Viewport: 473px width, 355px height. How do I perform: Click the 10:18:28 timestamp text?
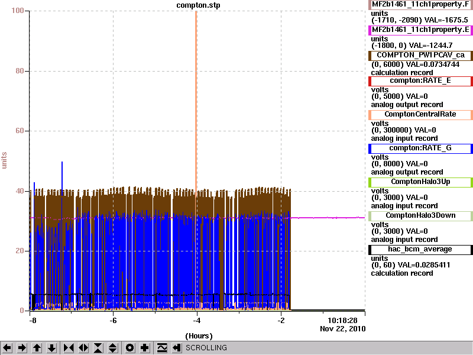[342, 321]
